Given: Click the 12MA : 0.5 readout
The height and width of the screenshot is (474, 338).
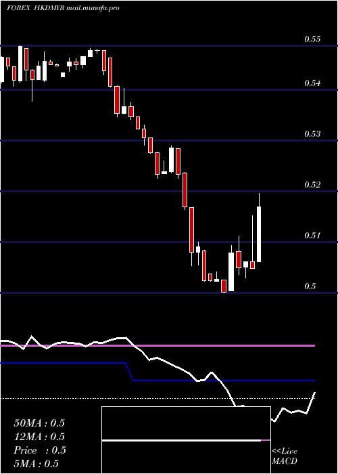Looking at the screenshot, I should pos(39,437).
